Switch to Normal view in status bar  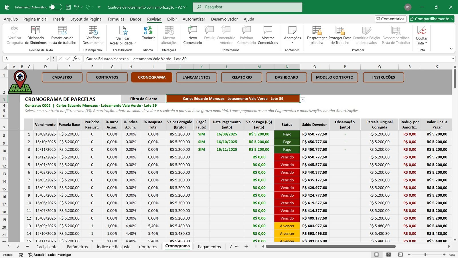(376, 255)
